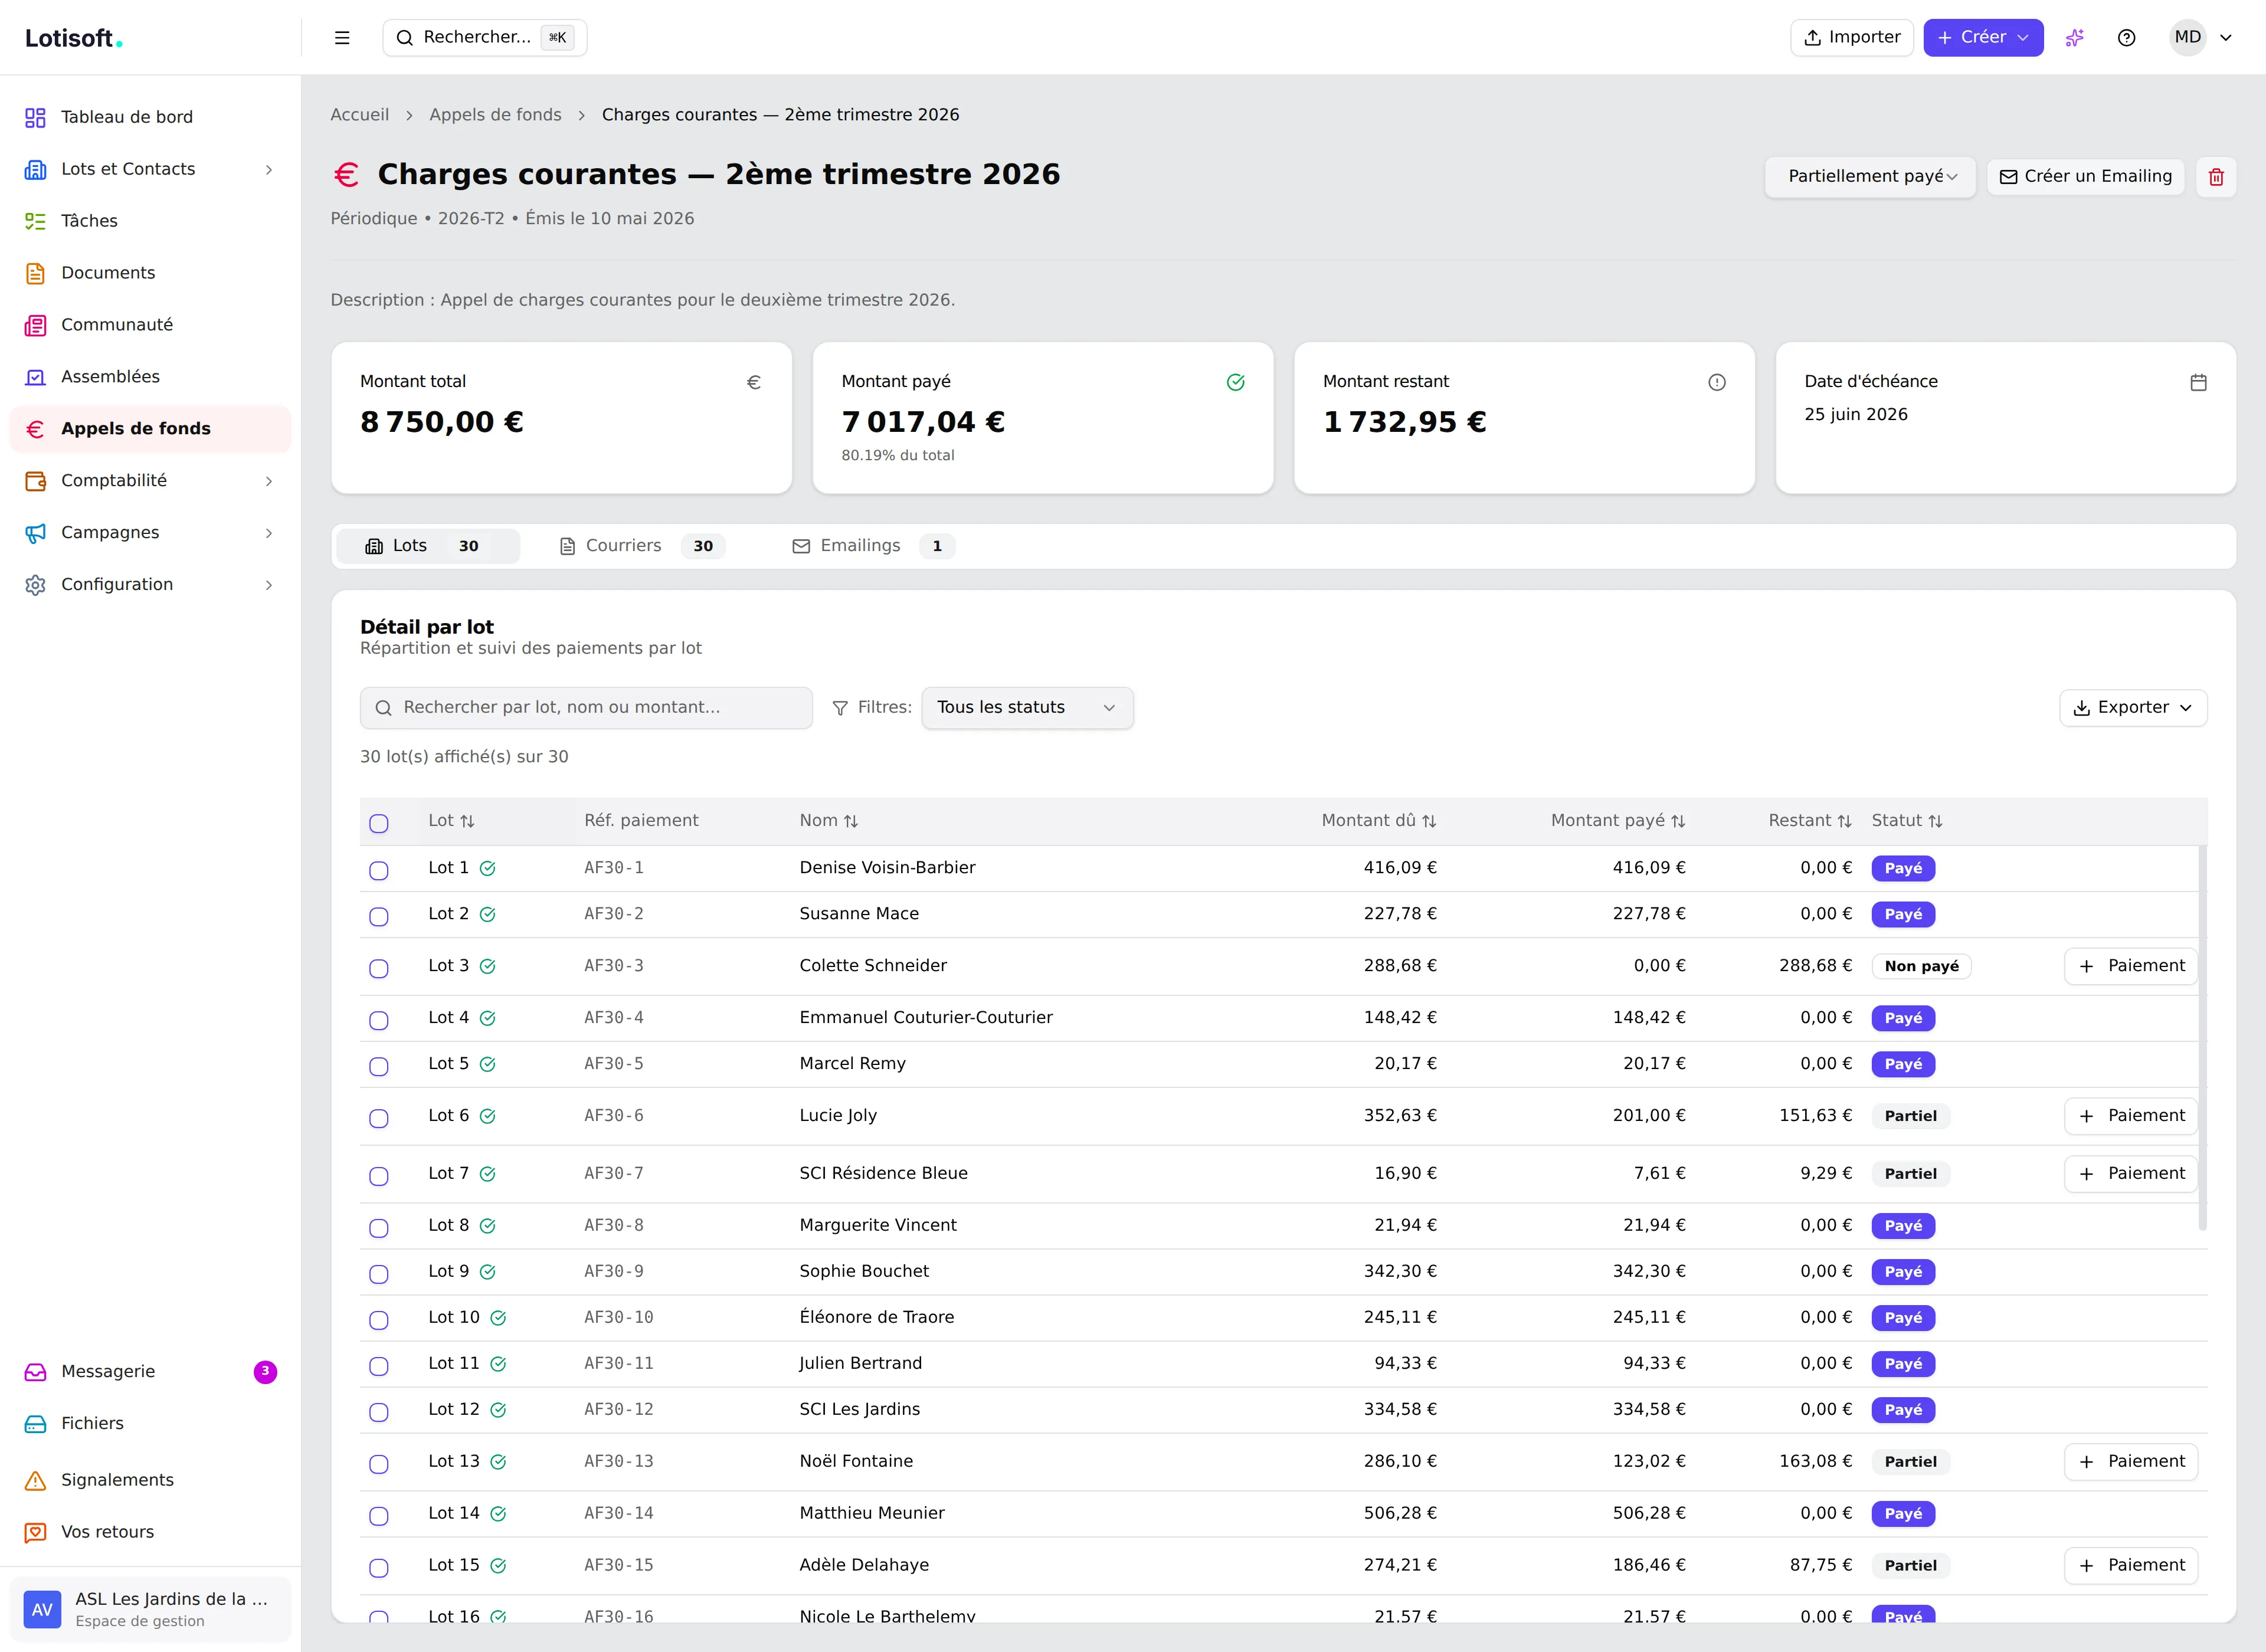
Task: Open the Partiellement payé status dropdown
Action: pos(1870,177)
